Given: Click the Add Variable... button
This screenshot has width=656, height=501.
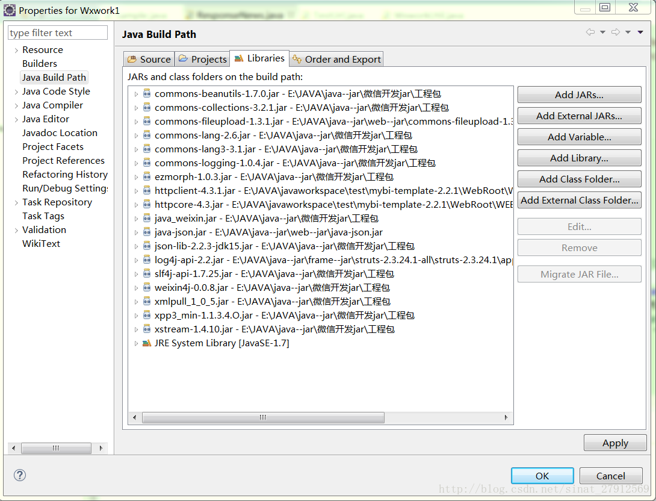Looking at the screenshot, I should pyautogui.click(x=579, y=137).
